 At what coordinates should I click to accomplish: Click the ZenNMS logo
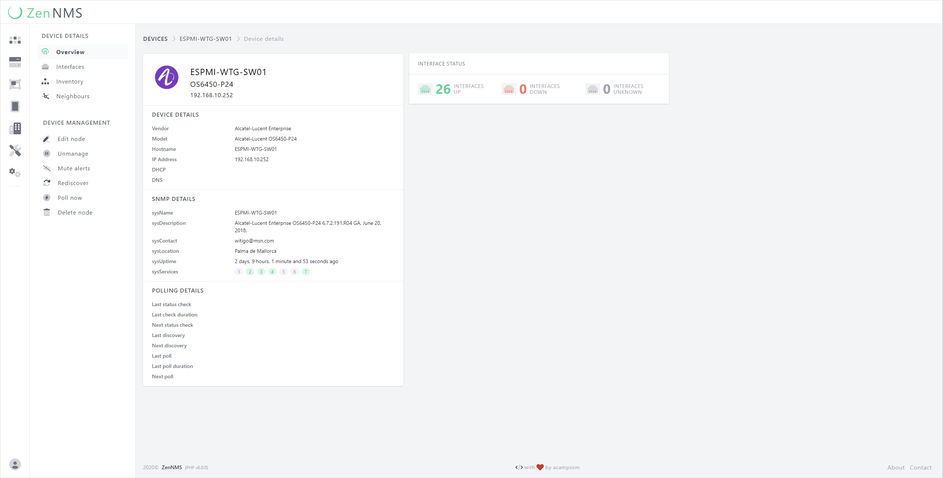pyautogui.click(x=45, y=13)
